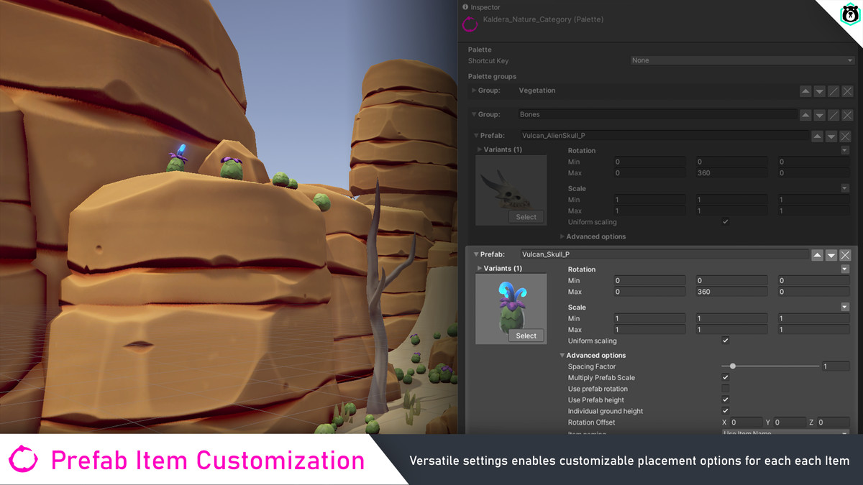This screenshot has height=485, width=863.
Task: Expand Advanced options for Vulcan_AlienSkull_P
Action: pyautogui.click(x=562, y=236)
